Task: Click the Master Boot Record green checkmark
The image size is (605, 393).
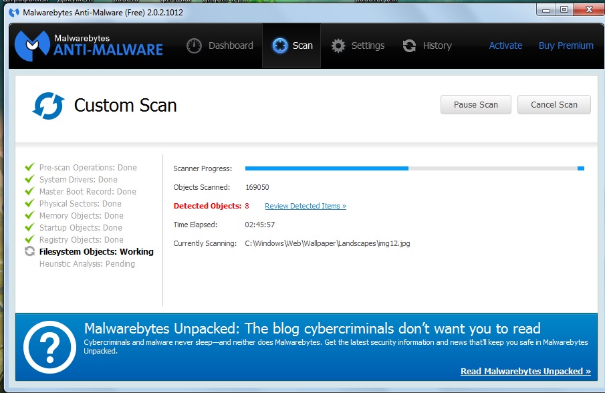Action: tap(29, 191)
